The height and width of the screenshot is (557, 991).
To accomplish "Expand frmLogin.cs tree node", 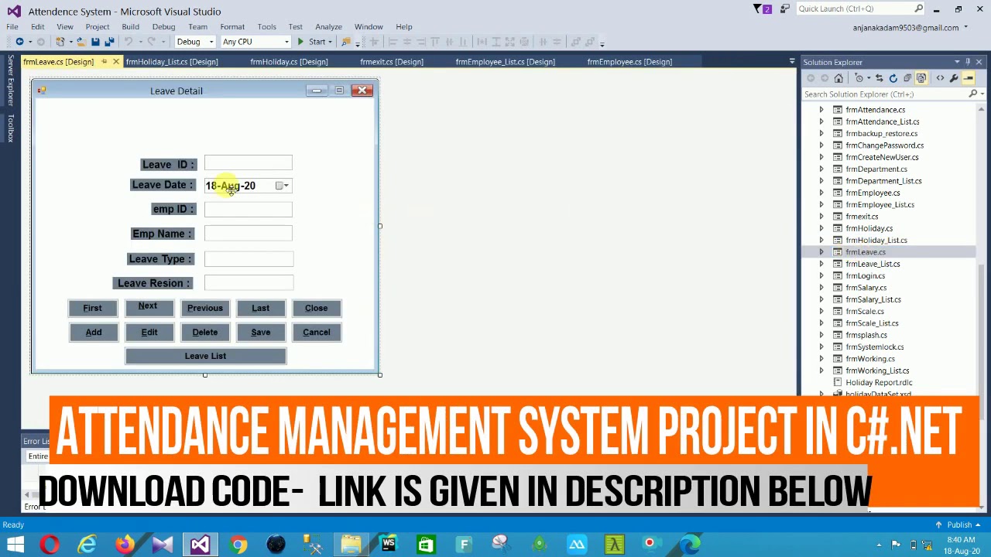I will [x=821, y=276].
